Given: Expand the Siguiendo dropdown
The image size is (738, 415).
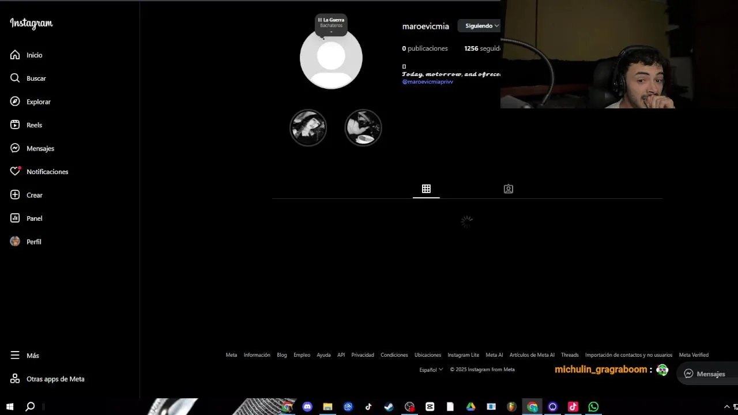Looking at the screenshot, I should pyautogui.click(x=480, y=25).
